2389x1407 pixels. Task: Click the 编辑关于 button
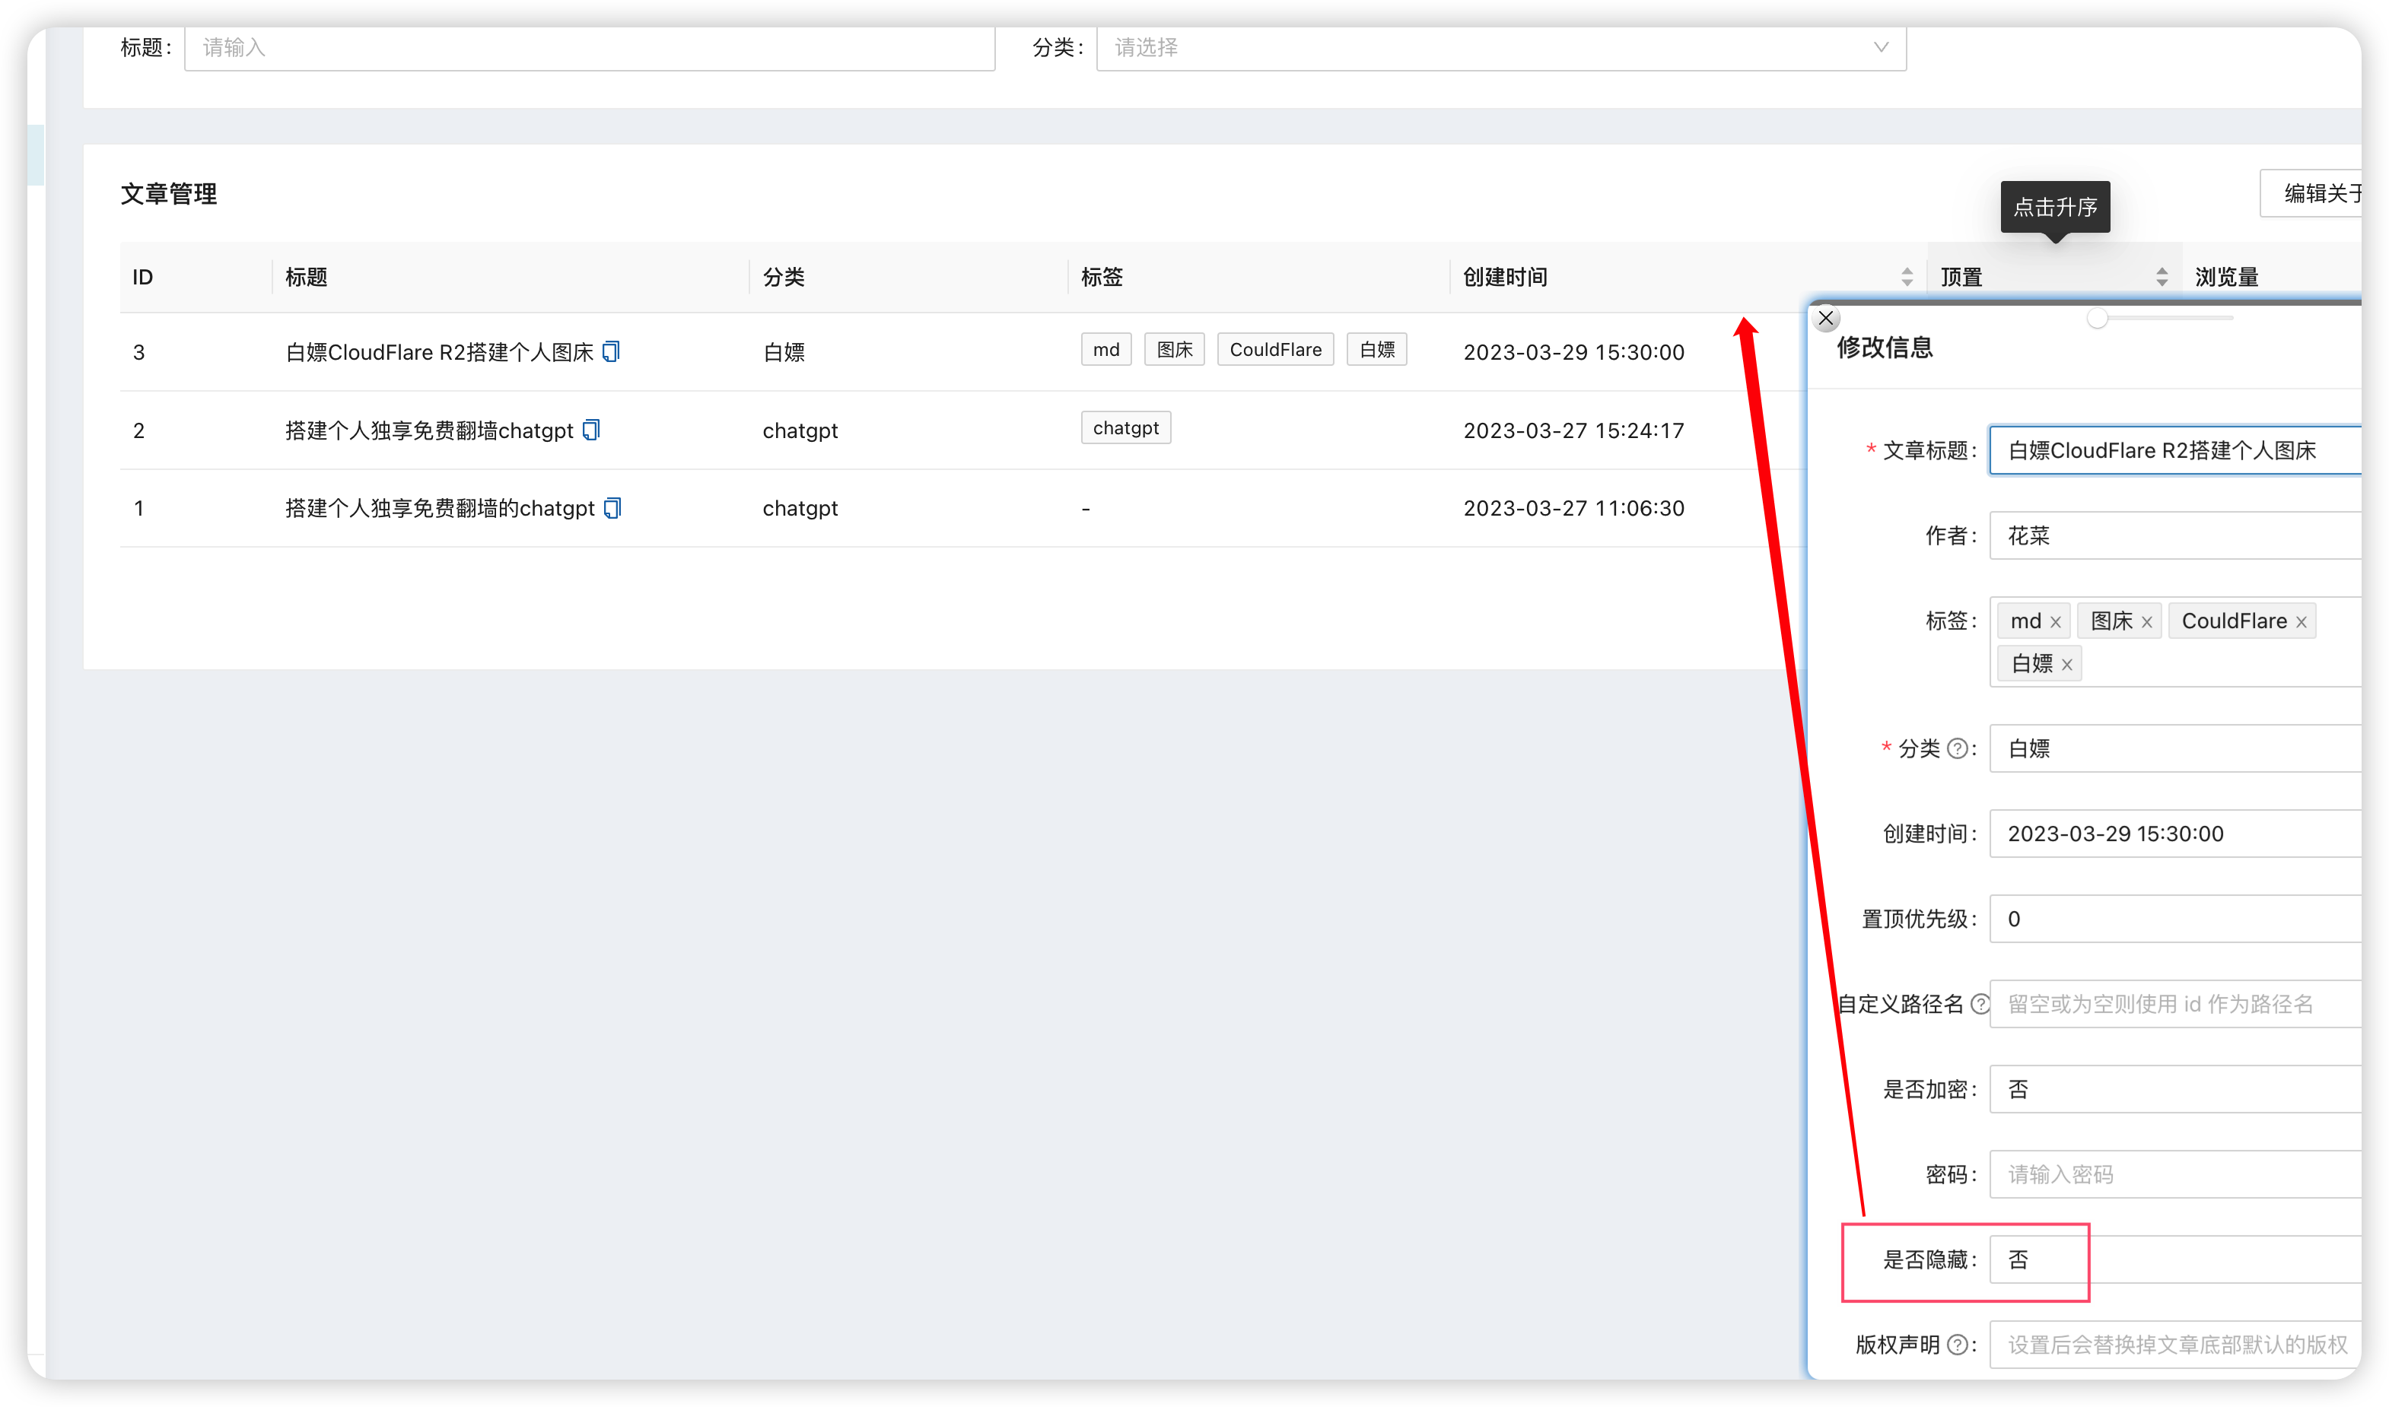(x=2314, y=193)
